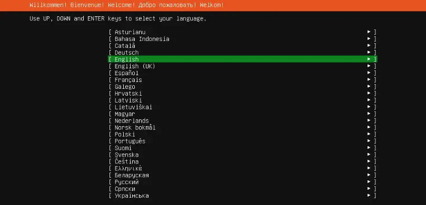Select Galego language
The width and height of the screenshot is (426, 205).
[243, 87]
